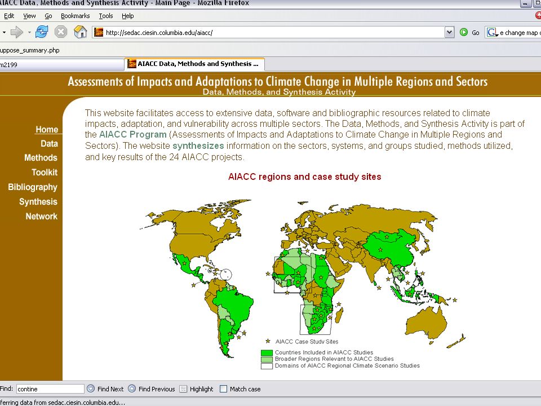Click the page banner title Assessments of Impacts
Image resolution: width=541 pixels, height=406 pixels.
(x=278, y=81)
